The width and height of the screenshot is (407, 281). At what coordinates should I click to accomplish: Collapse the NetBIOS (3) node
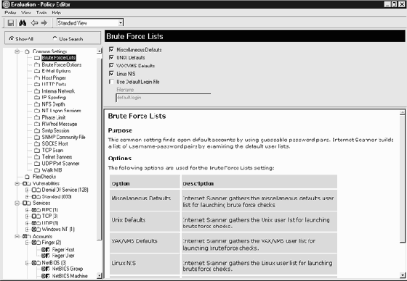click(x=27, y=263)
